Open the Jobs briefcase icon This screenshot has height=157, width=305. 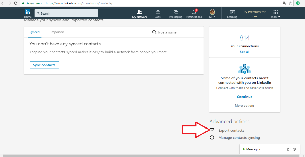click(158, 12)
